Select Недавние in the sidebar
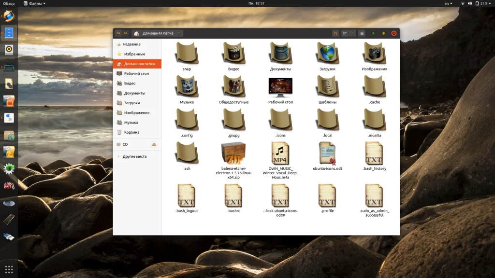The width and height of the screenshot is (495, 278). coord(131,44)
